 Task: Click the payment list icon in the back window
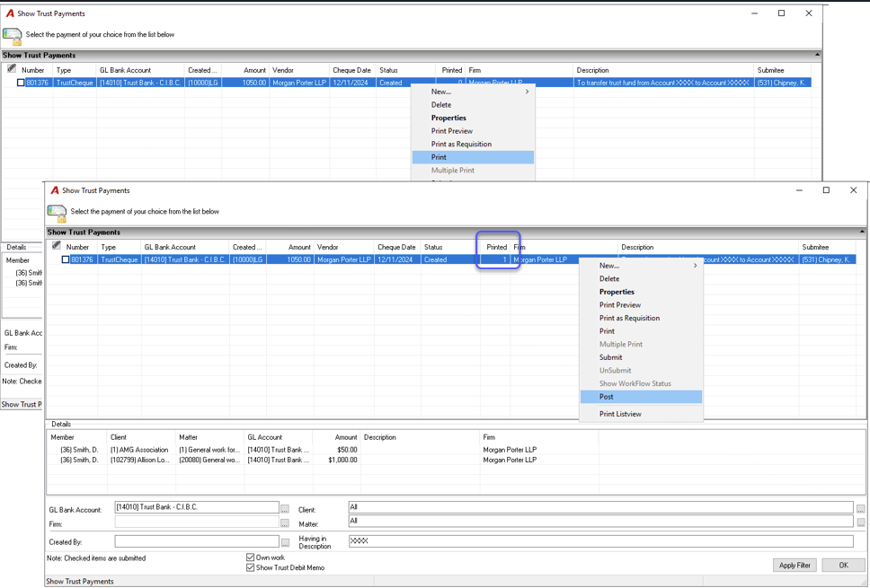click(13, 36)
